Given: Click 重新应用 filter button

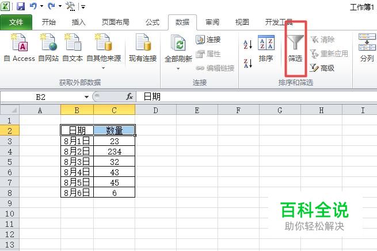Looking at the screenshot, I should [x=329, y=54].
